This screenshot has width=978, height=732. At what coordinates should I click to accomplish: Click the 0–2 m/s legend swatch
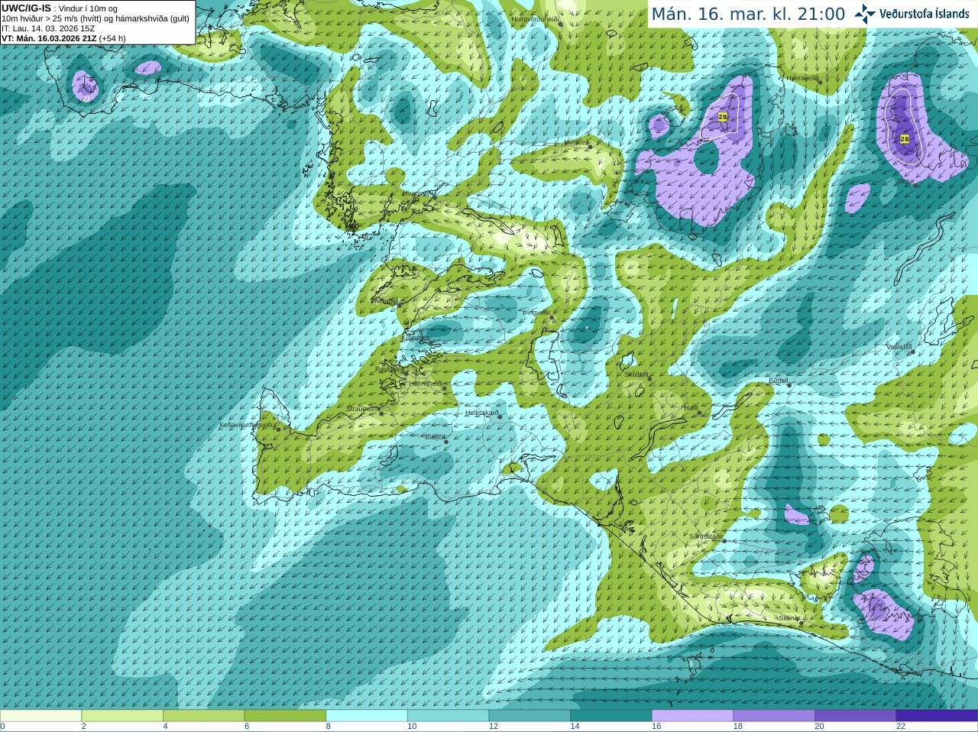[x=40, y=715]
